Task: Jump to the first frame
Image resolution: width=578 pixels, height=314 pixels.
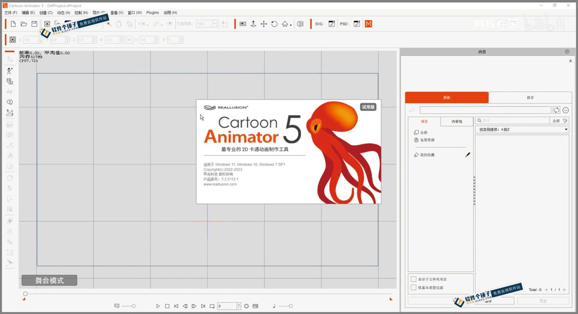Action: [176, 306]
